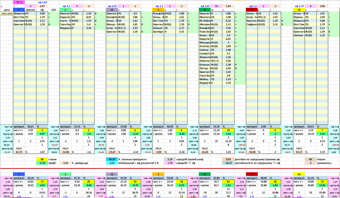
Task: Select the odds cell 6,05
Action: [x=228, y=39]
